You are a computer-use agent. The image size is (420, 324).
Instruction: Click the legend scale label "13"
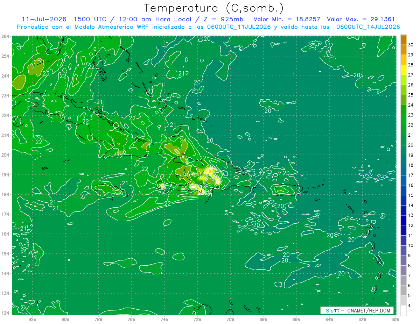pos(411,215)
